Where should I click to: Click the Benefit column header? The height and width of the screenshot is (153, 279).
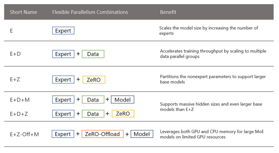coord(168,12)
